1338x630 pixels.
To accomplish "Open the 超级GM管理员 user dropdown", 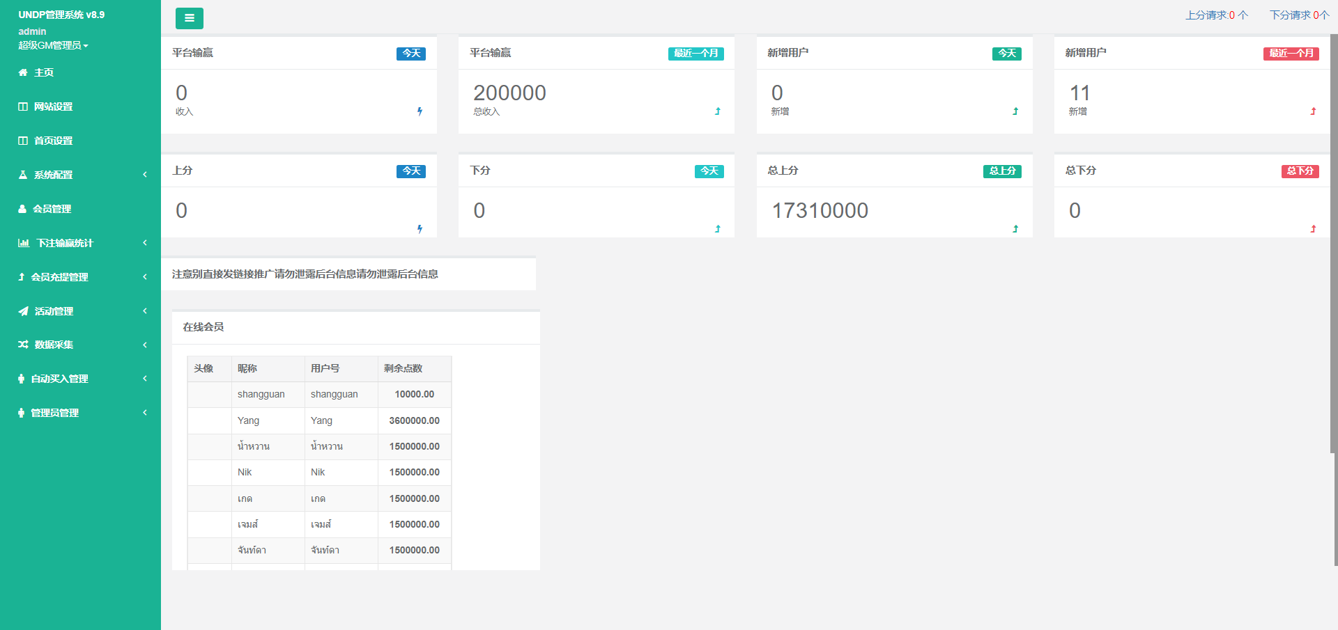I will click(53, 45).
